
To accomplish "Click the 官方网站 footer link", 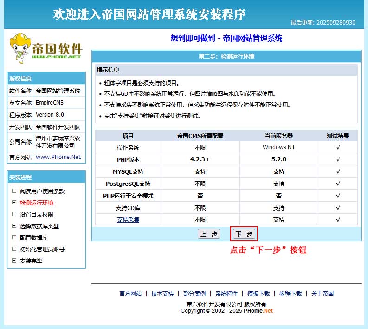I will tap(130, 294).
